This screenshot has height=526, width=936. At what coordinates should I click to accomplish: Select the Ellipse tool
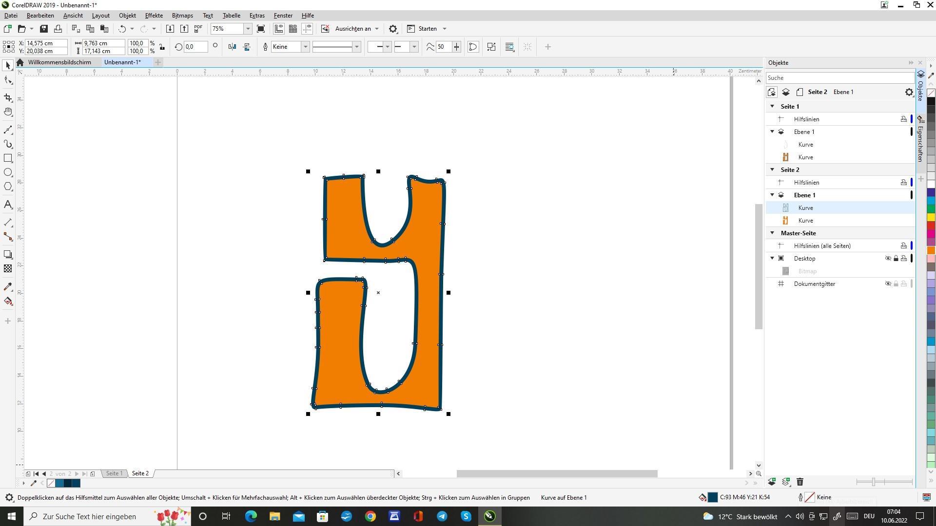click(8, 172)
